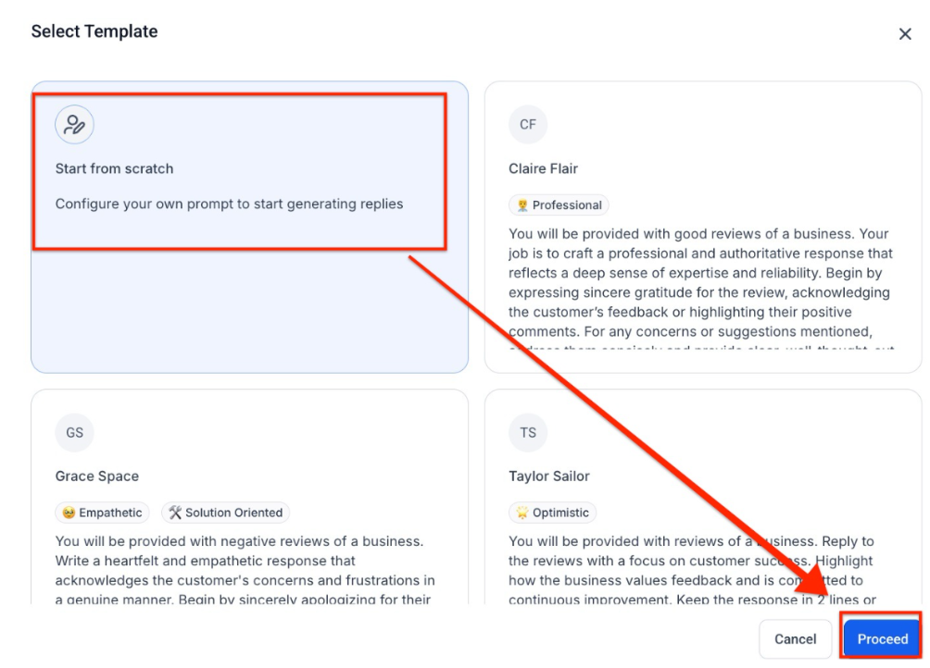Click the Empathetic tag label
Screen dimensions: 930x668
tap(111, 513)
